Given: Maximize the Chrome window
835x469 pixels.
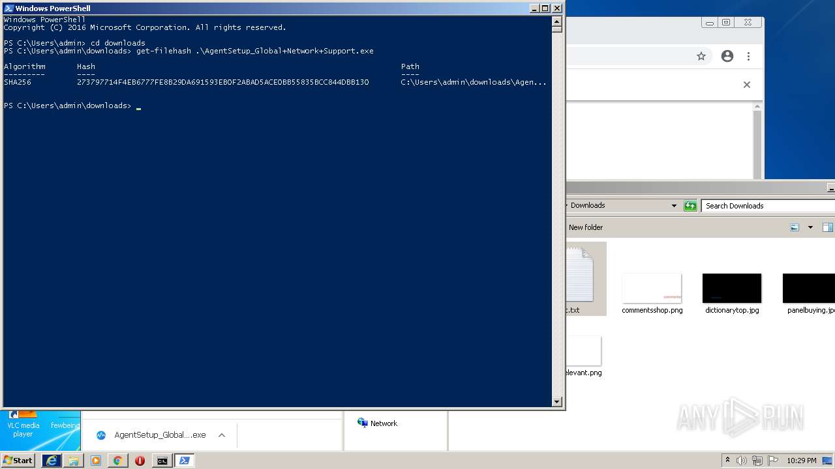Looking at the screenshot, I should pos(726,22).
